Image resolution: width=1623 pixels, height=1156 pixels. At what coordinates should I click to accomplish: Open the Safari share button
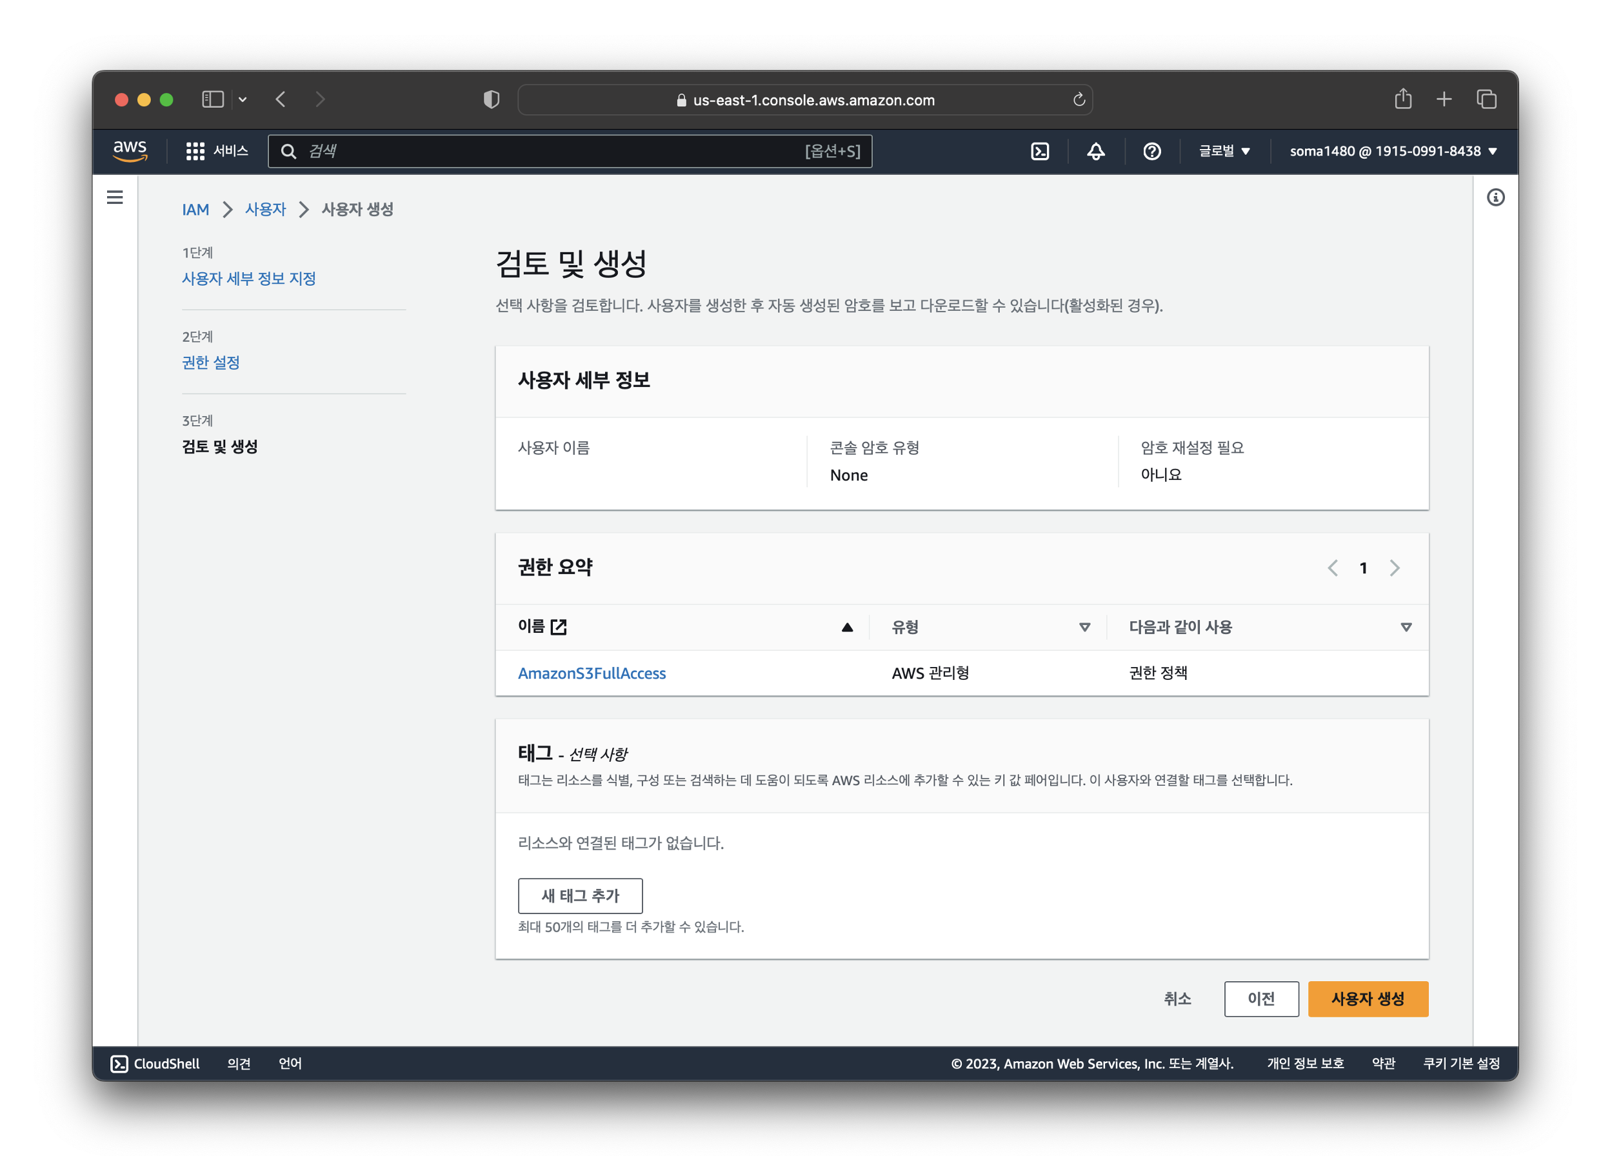tap(1402, 99)
